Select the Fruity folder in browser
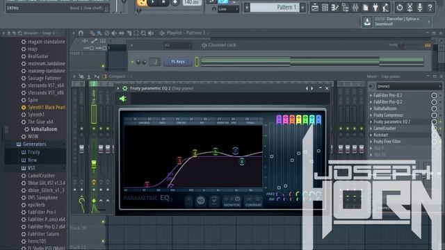 point(33,153)
